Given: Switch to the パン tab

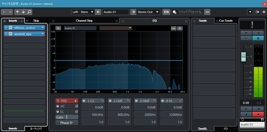Looking at the screenshot, I should click(226, 129).
